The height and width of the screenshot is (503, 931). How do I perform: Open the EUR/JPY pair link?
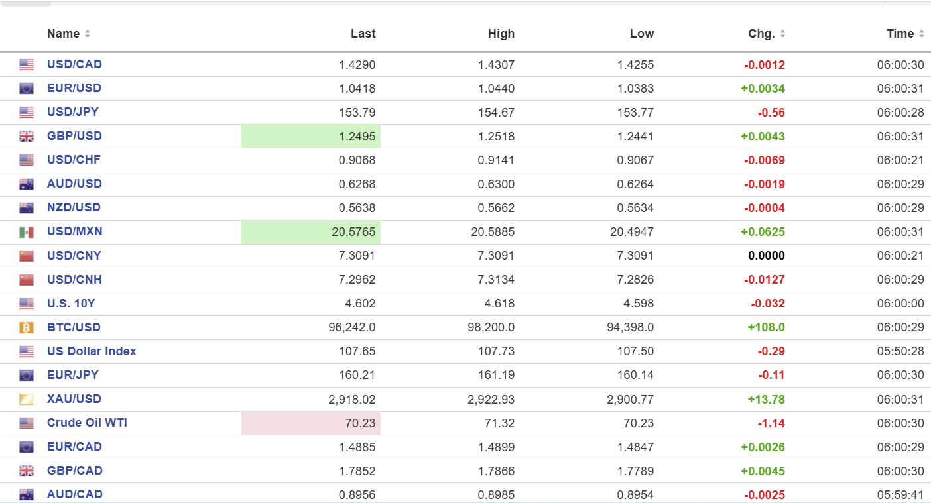pyautogui.click(x=73, y=375)
